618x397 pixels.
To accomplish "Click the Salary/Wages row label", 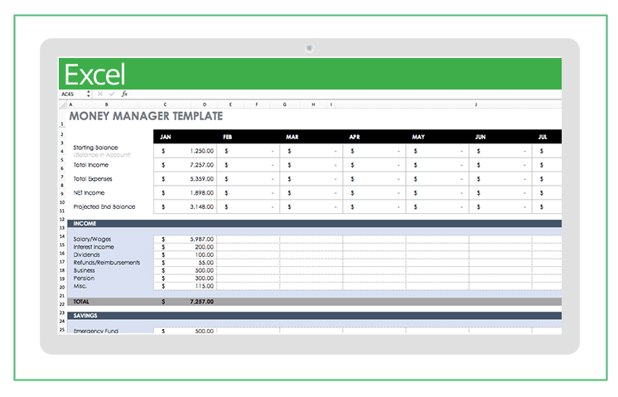I will [93, 240].
